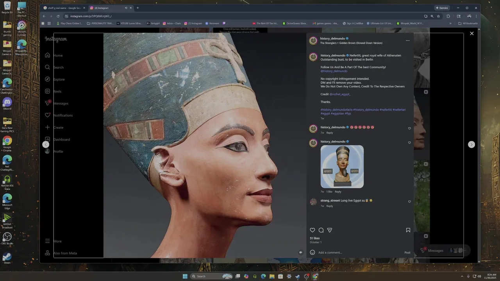Image resolution: width=500 pixels, height=281 pixels.
Task: Click the address bar URL
Action: pyautogui.click(x=91, y=16)
